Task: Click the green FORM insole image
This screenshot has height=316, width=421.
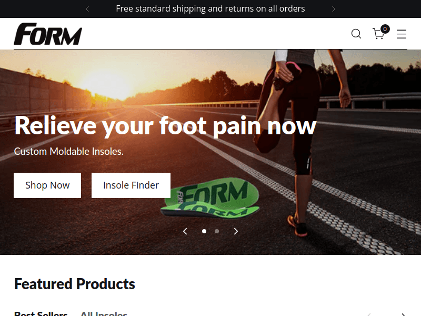Action: (212, 198)
